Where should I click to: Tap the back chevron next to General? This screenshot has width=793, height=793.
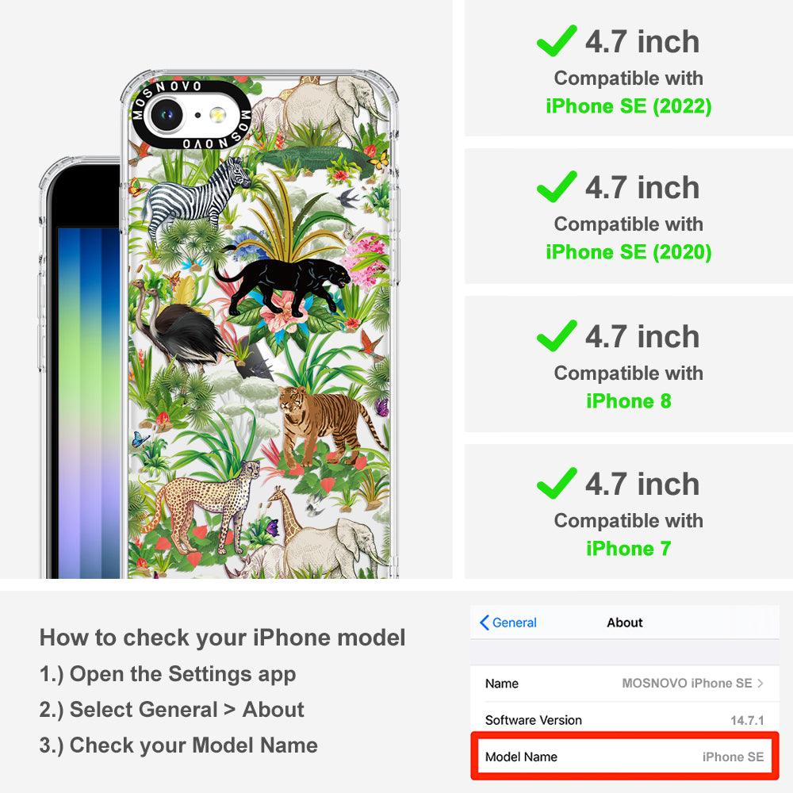click(484, 623)
